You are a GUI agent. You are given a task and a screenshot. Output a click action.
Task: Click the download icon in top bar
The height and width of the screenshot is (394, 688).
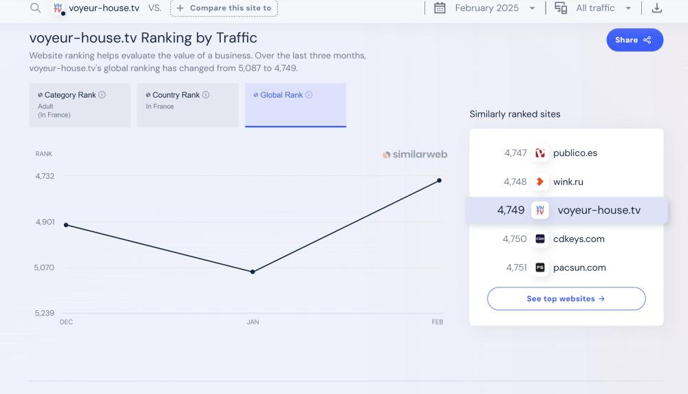point(657,8)
